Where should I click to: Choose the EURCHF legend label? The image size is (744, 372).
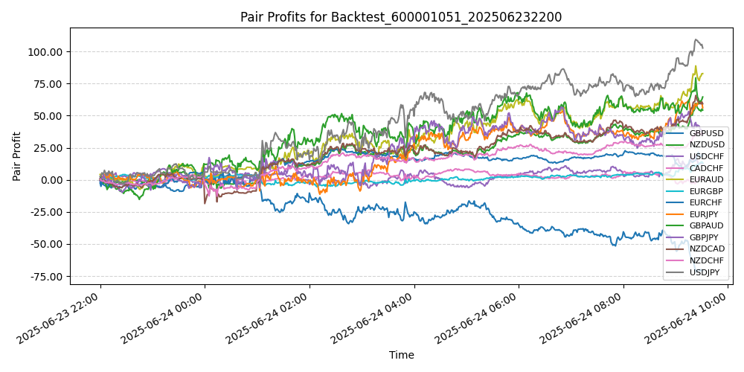coord(706,202)
